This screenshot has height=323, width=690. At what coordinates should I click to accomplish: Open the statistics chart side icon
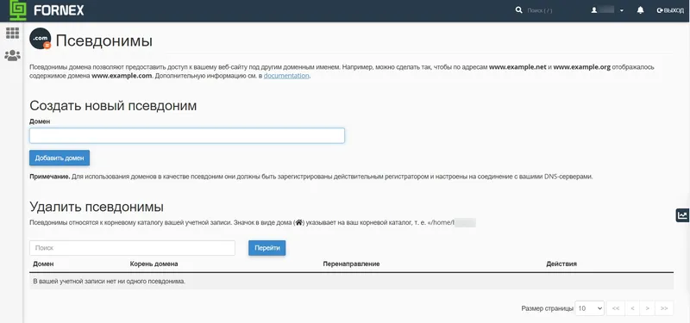click(x=682, y=214)
